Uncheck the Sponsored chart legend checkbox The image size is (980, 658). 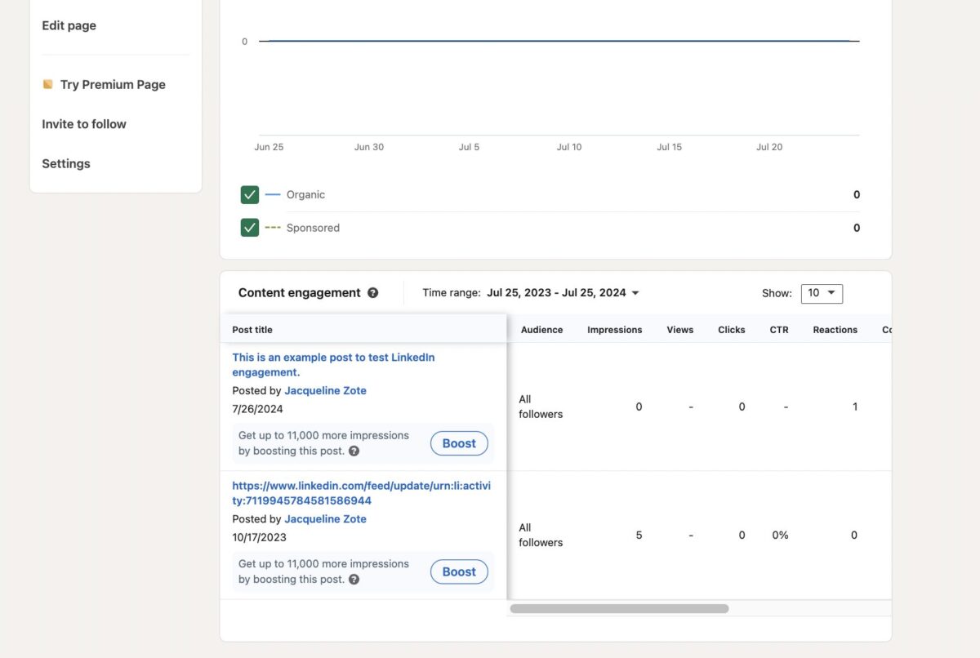point(249,227)
